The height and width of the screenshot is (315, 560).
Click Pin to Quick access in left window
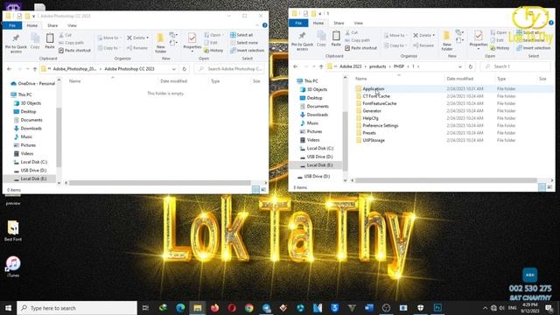(x=16, y=44)
